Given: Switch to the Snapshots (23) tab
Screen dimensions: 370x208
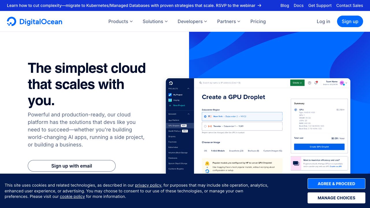Looking at the screenshot, I should pos(236,151).
